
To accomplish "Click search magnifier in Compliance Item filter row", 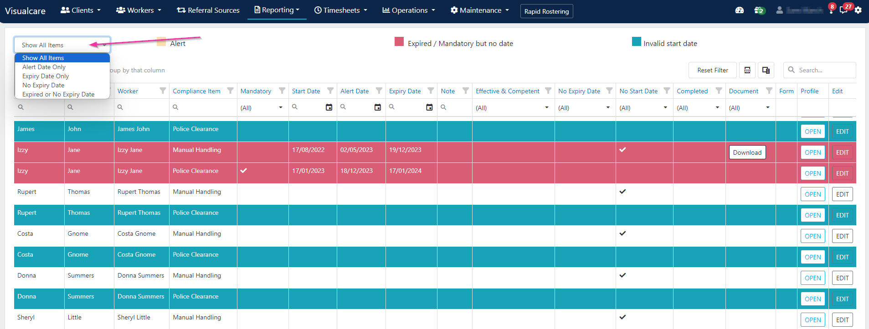I will click(x=175, y=107).
